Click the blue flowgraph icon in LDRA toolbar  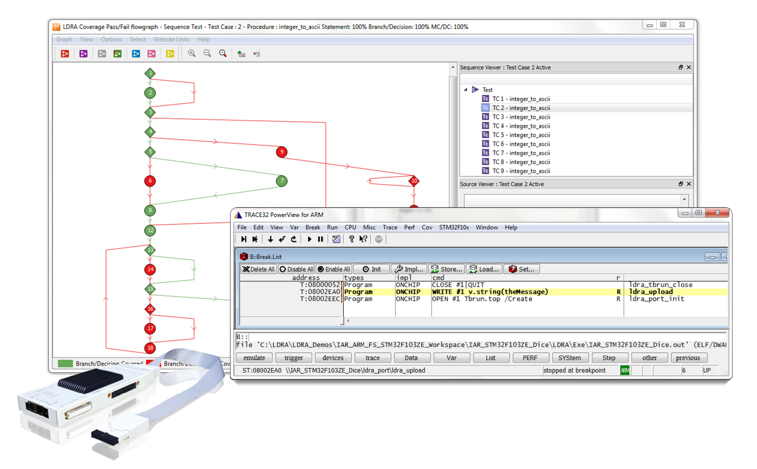pos(136,54)
